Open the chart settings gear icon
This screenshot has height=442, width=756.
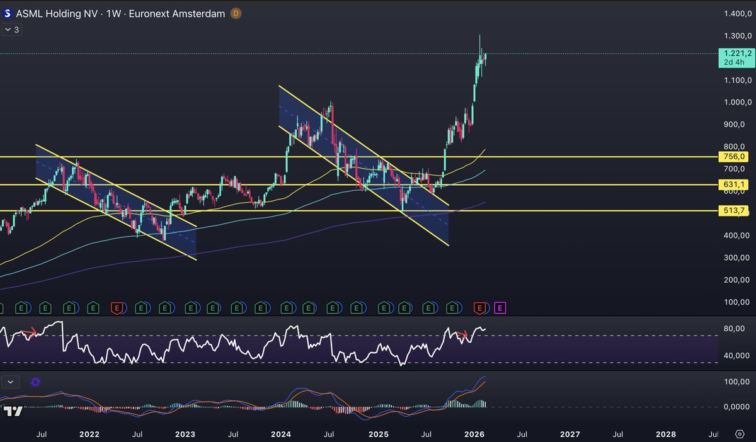pos(740,434)
